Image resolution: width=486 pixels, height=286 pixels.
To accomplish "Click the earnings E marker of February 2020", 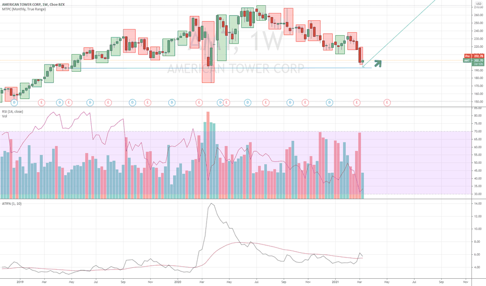I will point(199,102).
